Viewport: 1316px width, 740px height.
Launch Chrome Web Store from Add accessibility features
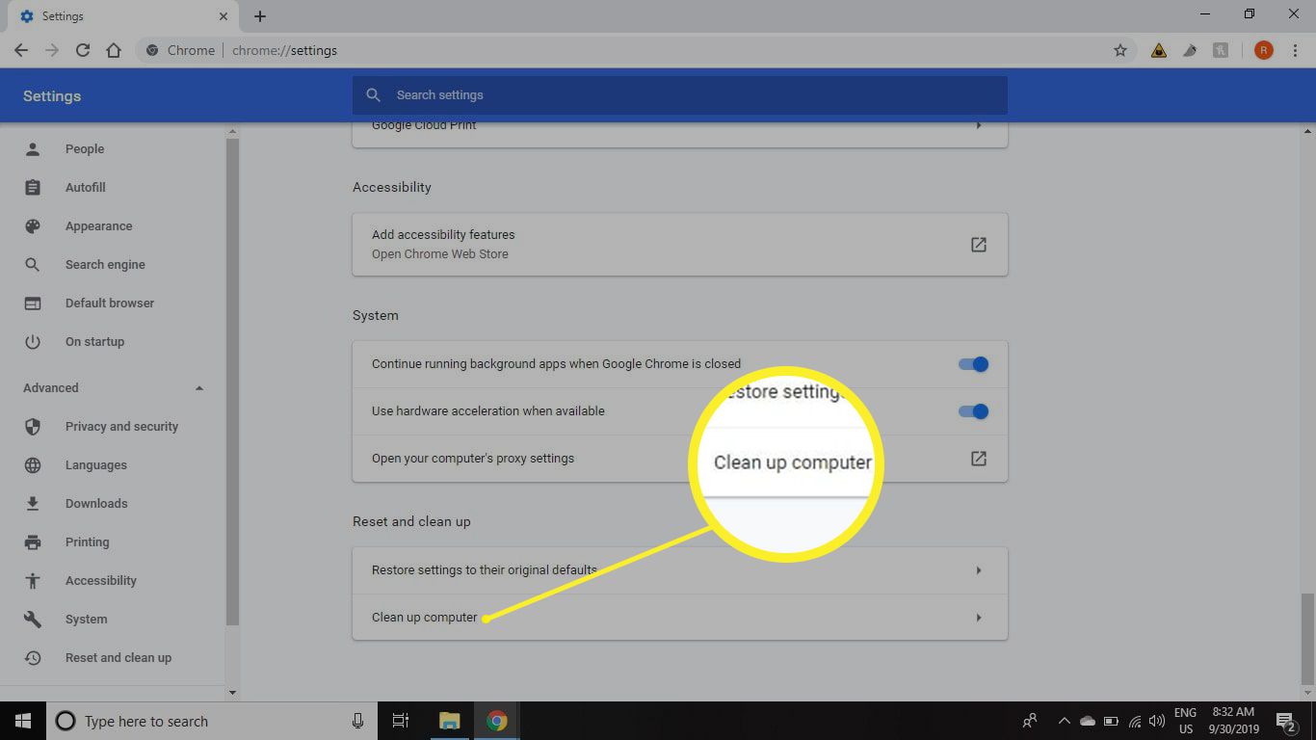978,244
